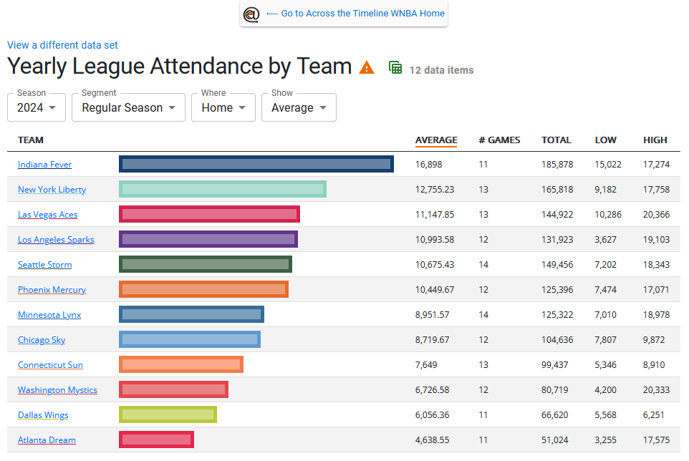Click the green data table icon
689x461 pixels.
tap(395, 68)
